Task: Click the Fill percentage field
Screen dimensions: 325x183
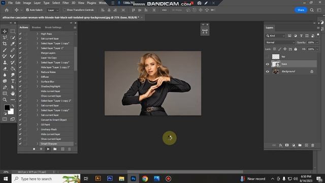Action: tap(311, 49)
